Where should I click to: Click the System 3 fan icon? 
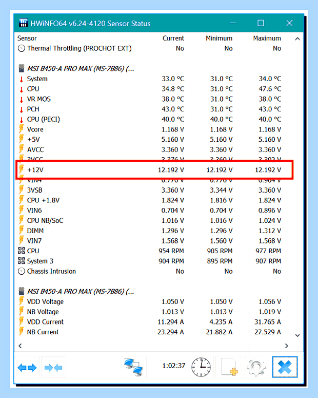pyautogui.click(x=22, y=261)
